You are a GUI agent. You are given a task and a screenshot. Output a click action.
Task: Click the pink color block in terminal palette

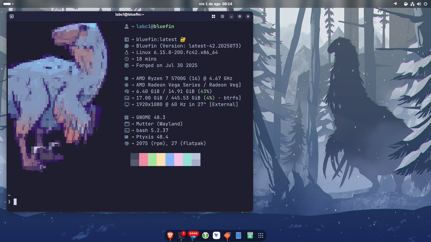click(x=143, y=160)
